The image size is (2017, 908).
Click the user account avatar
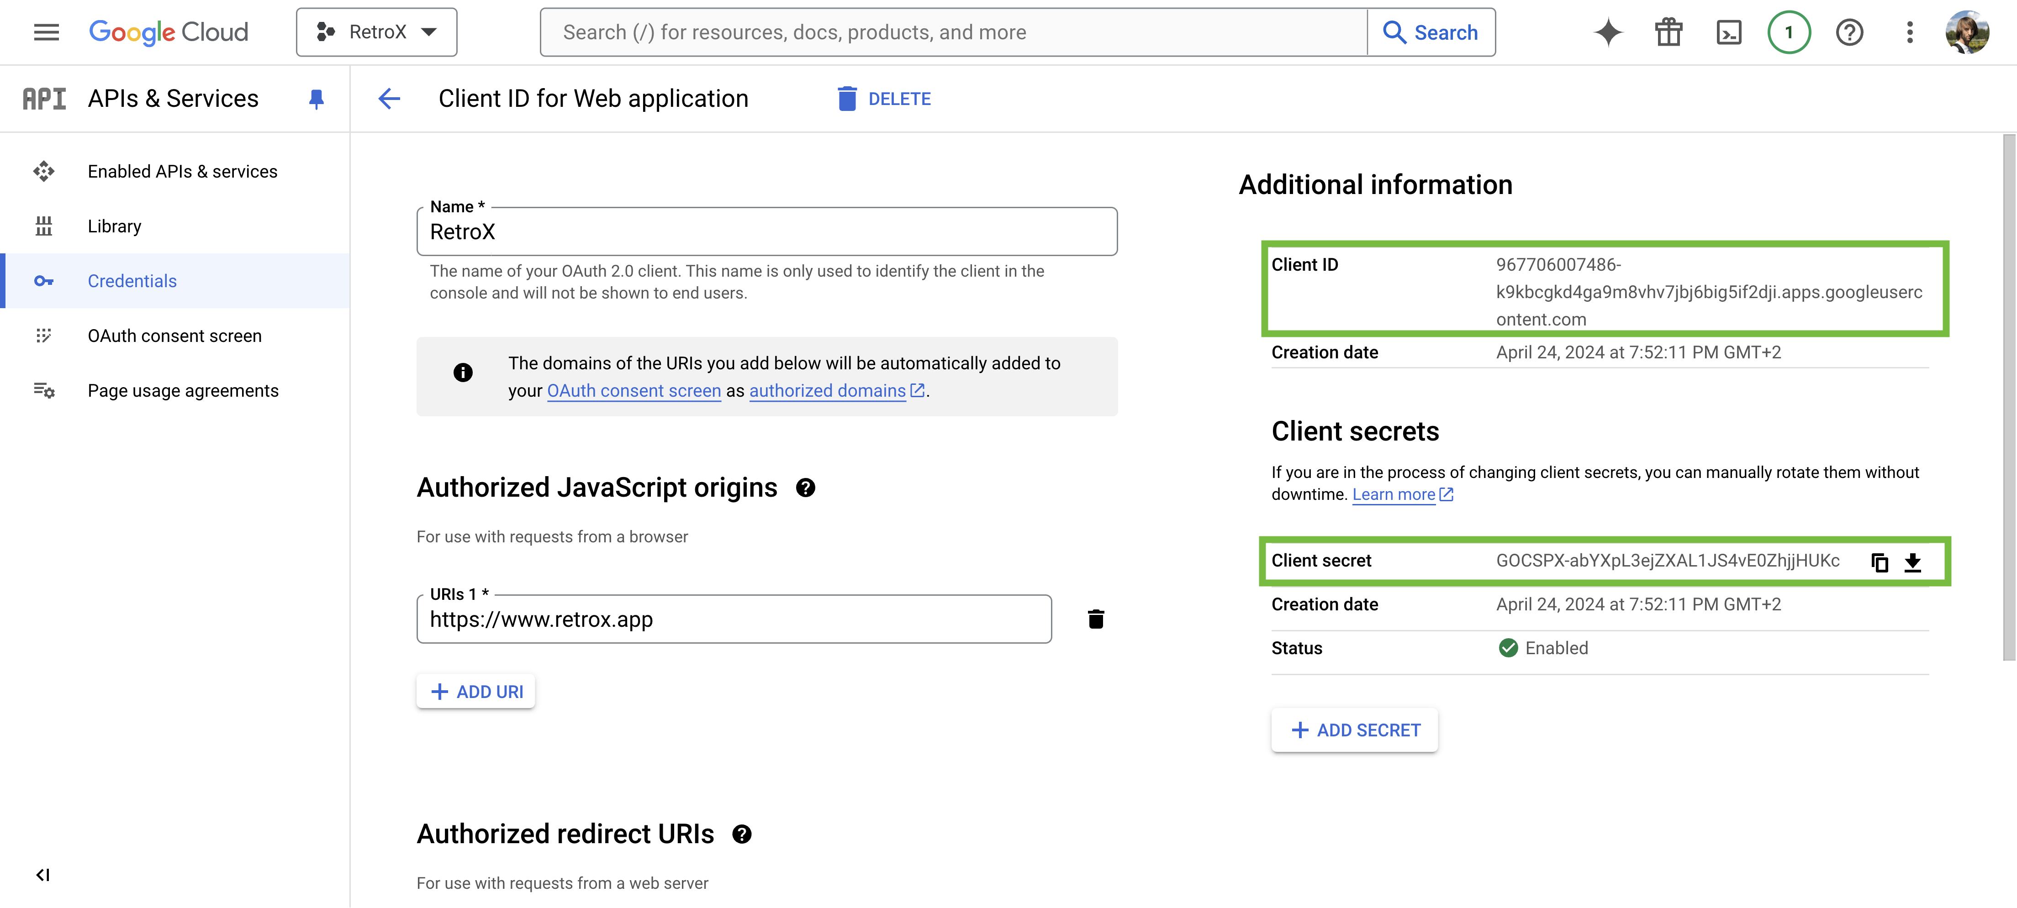[x=1968, y=32]
